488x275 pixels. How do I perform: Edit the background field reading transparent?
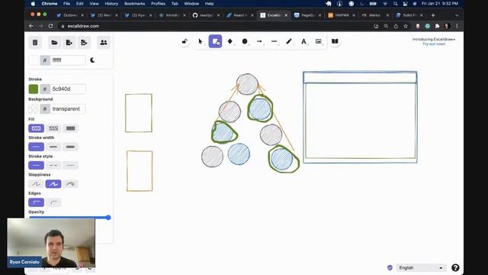click(x=68, y=108)
